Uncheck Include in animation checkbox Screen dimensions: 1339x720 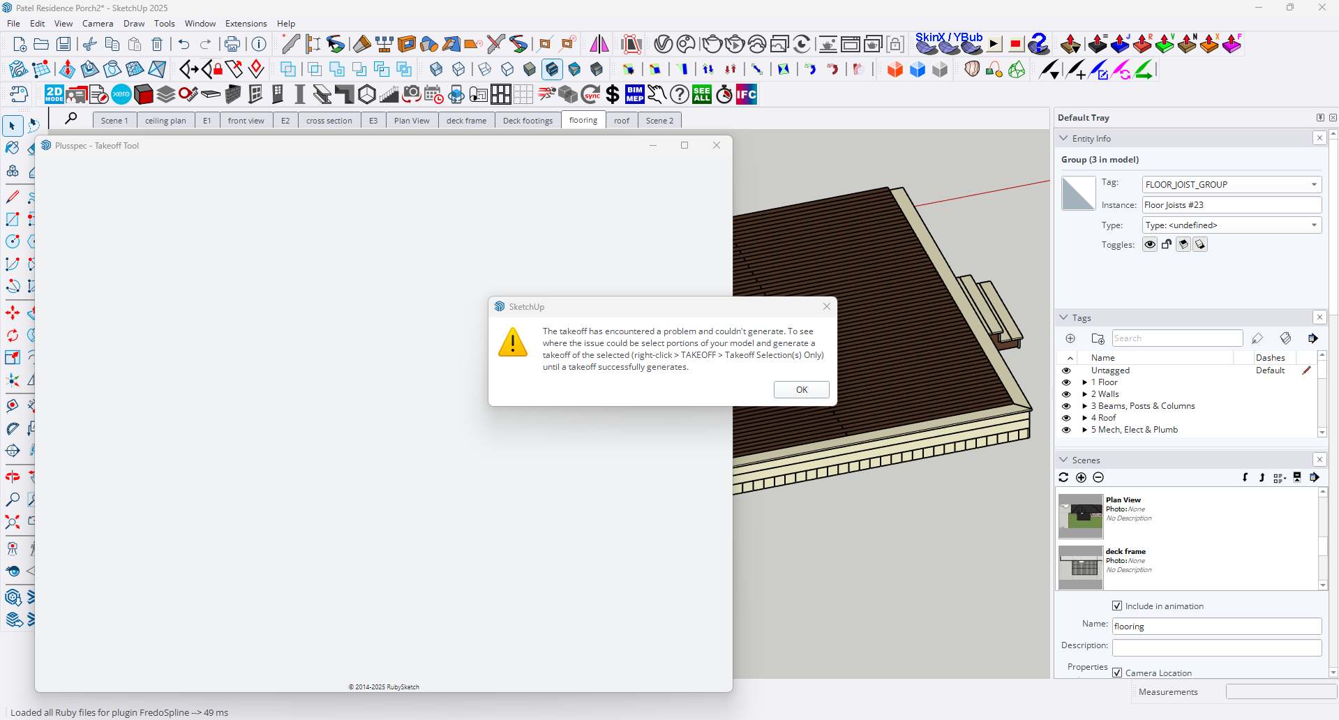(x=1117, y=606)
